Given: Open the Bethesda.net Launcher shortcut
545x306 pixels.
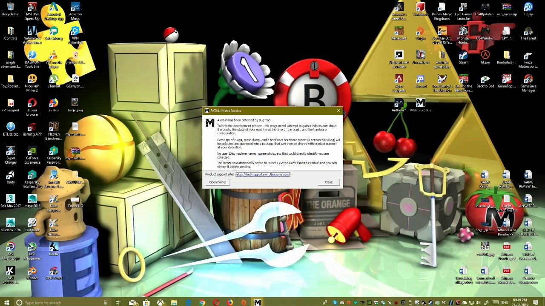Looking at the screenshot, I should pyautogui.click(x=399, y=59).
